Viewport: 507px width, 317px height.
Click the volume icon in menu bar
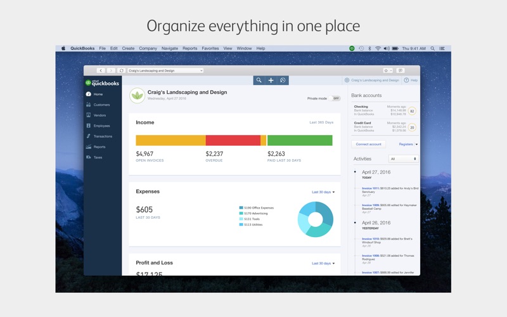(x=387, y=48)
